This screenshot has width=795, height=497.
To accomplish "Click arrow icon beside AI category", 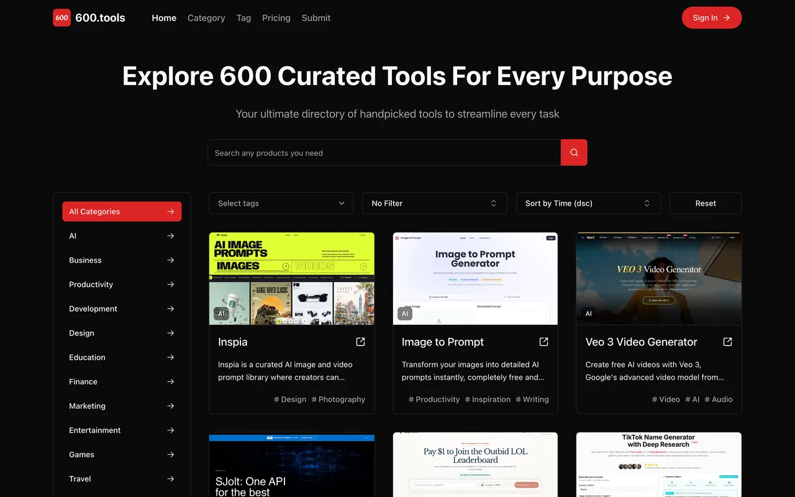I will [171, 236].
